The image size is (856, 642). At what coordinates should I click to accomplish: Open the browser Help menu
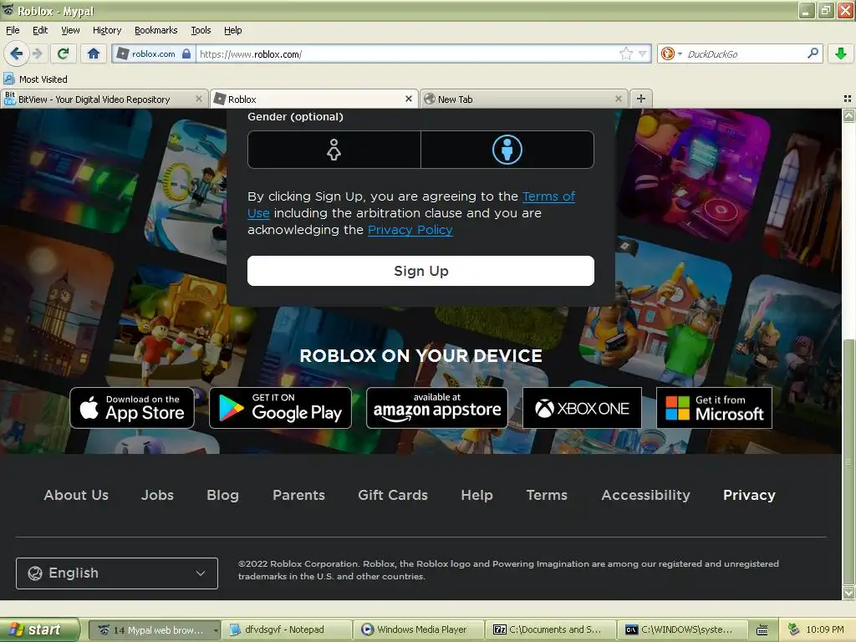[x=232, y=30]
